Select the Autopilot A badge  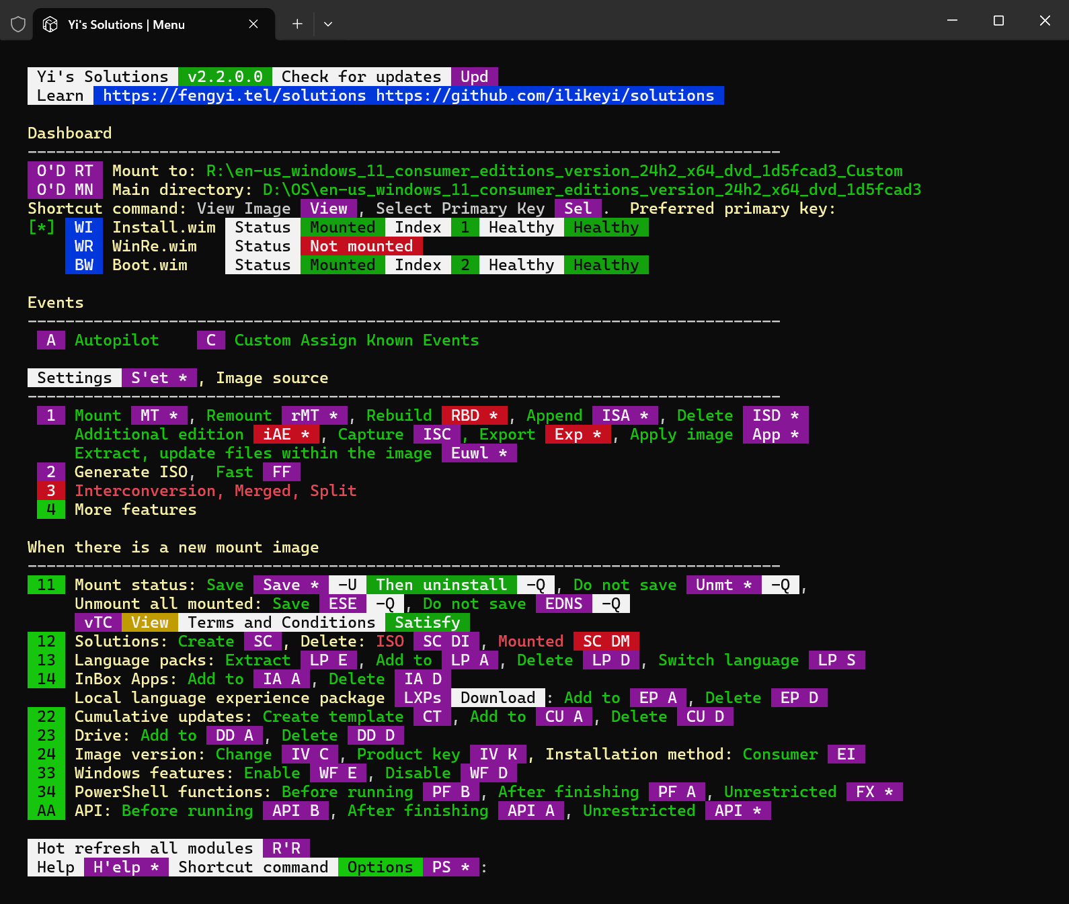coord(51,340)
